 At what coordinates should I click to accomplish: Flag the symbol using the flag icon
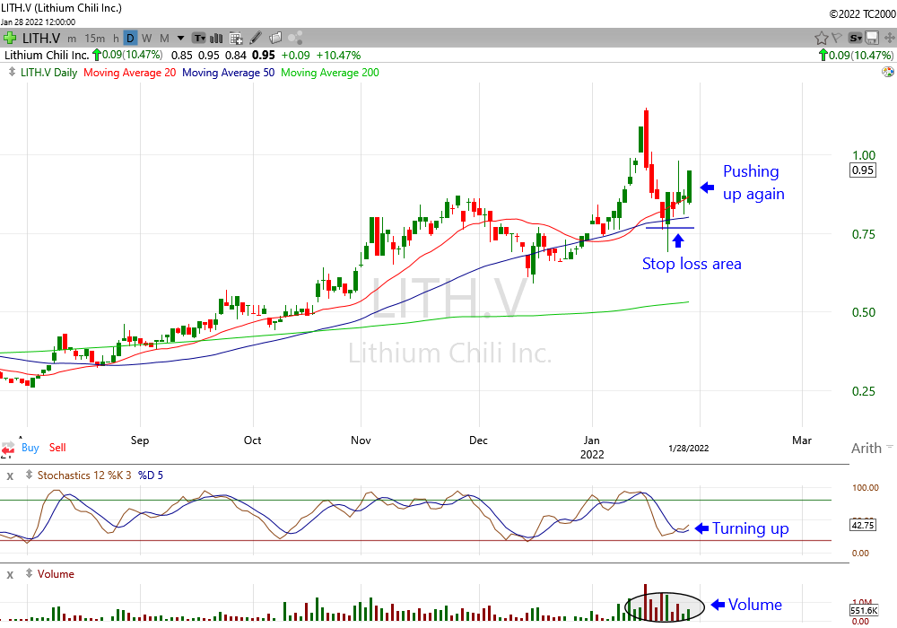tap(837, 38)
